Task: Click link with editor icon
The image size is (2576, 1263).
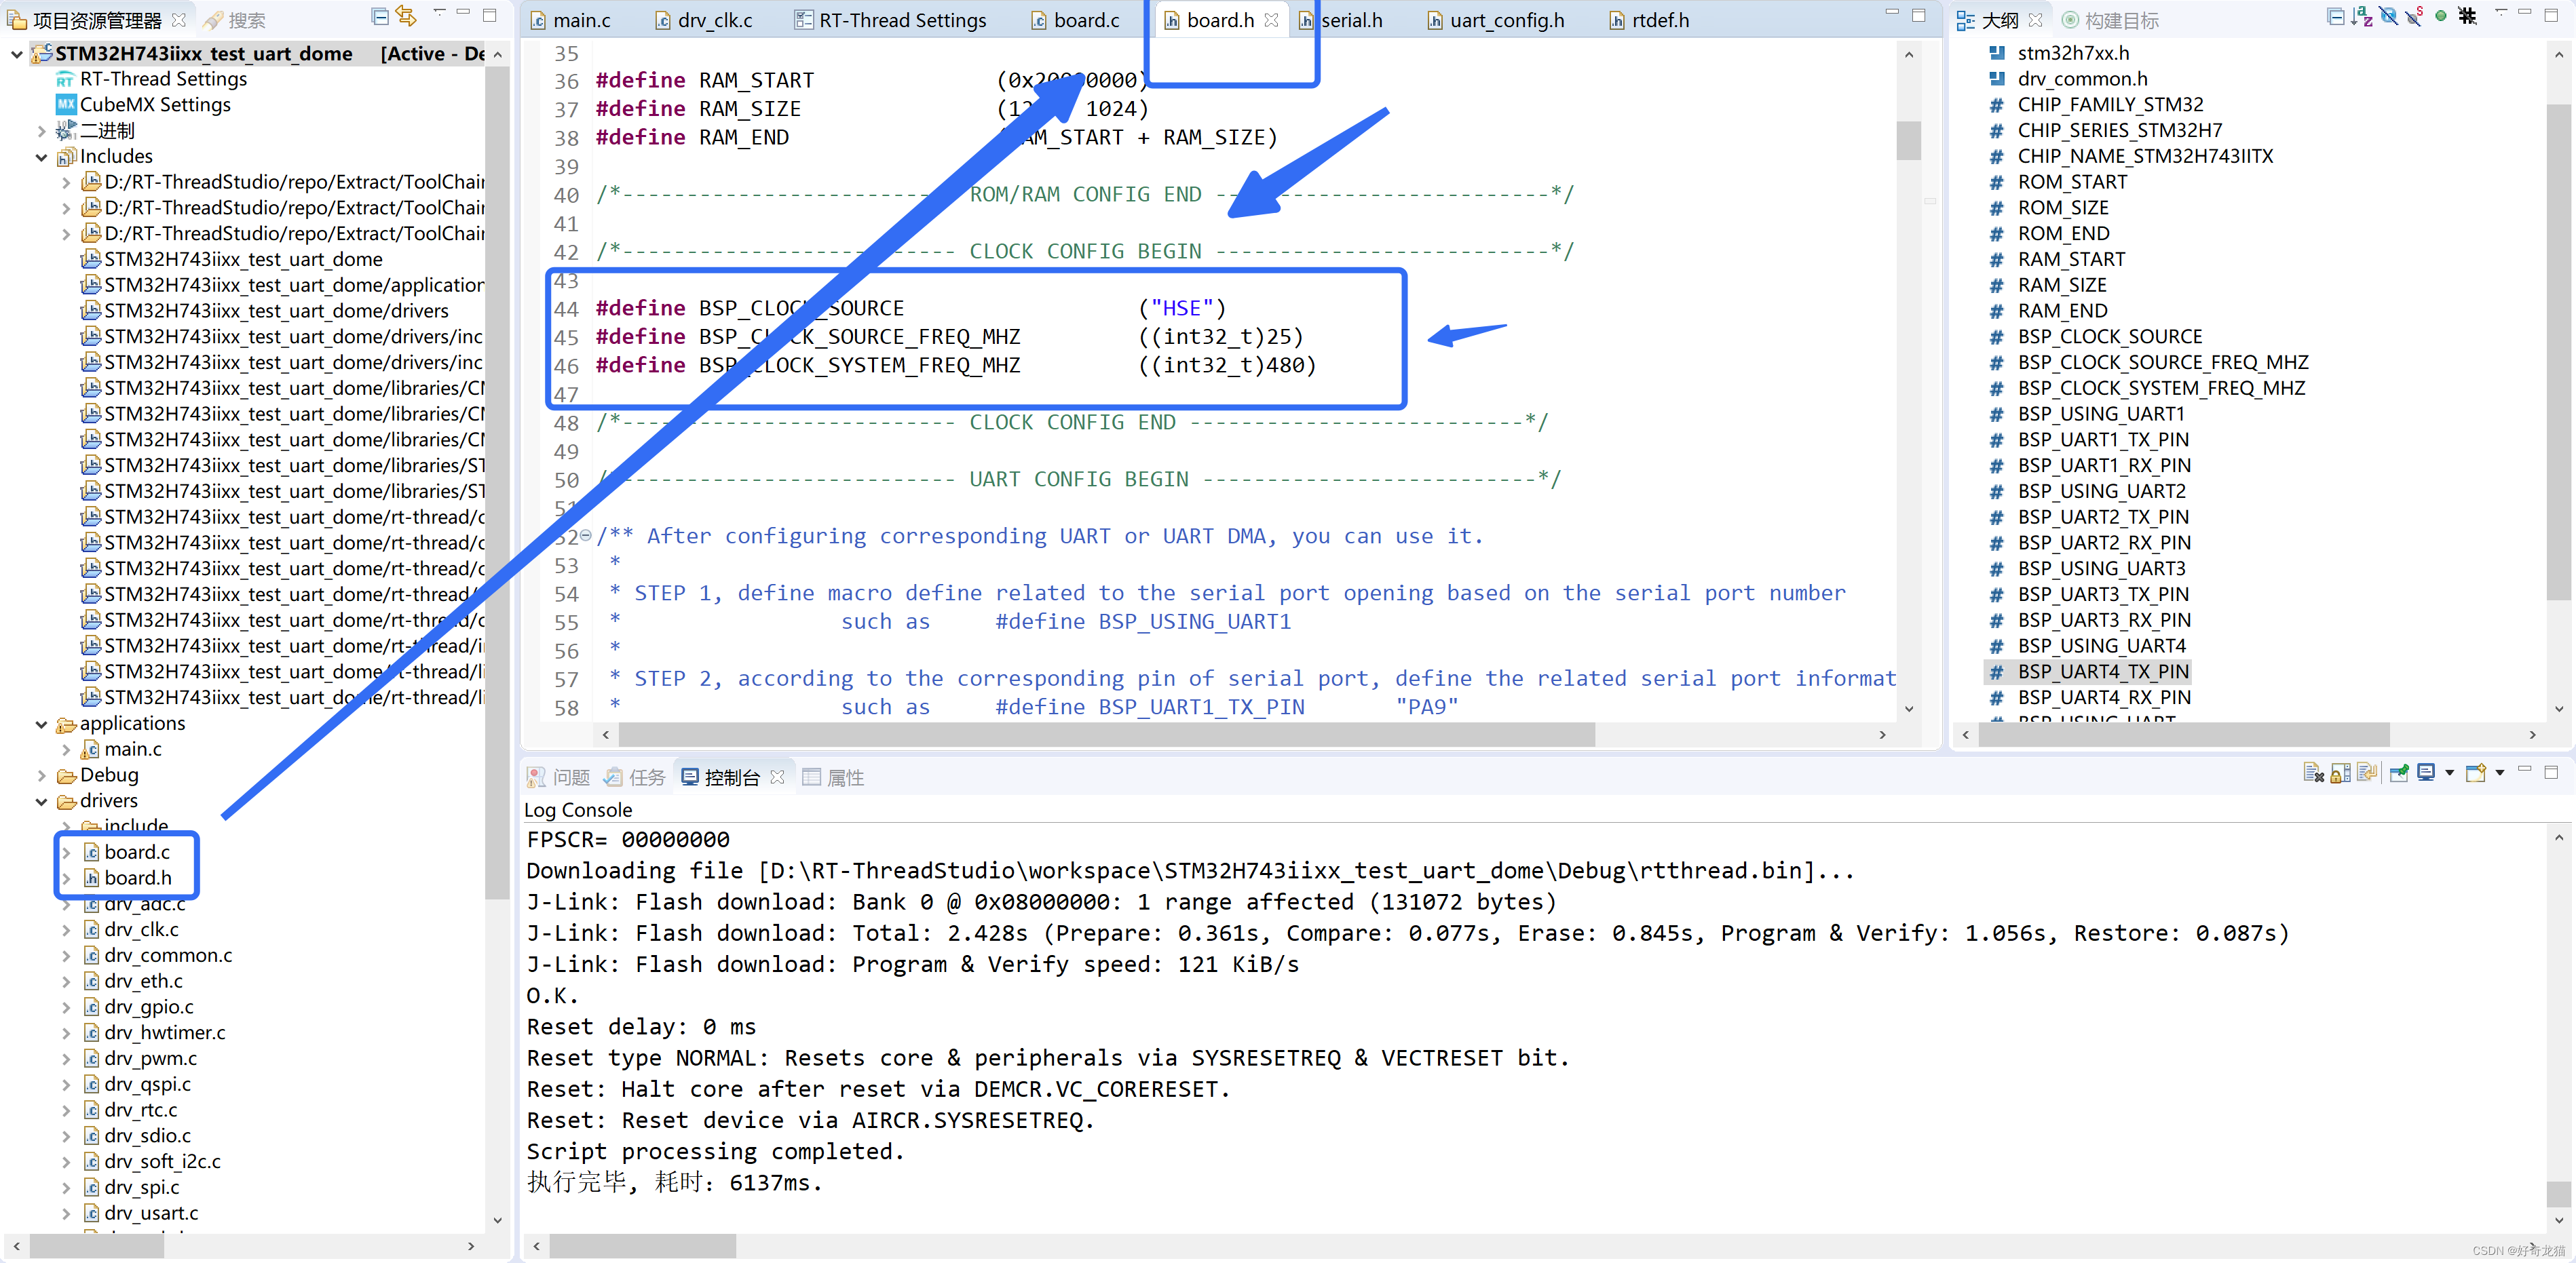Action: click(x=406, y=17)
